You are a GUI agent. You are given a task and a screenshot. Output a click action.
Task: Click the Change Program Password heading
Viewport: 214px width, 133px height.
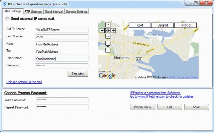(26, 93)
